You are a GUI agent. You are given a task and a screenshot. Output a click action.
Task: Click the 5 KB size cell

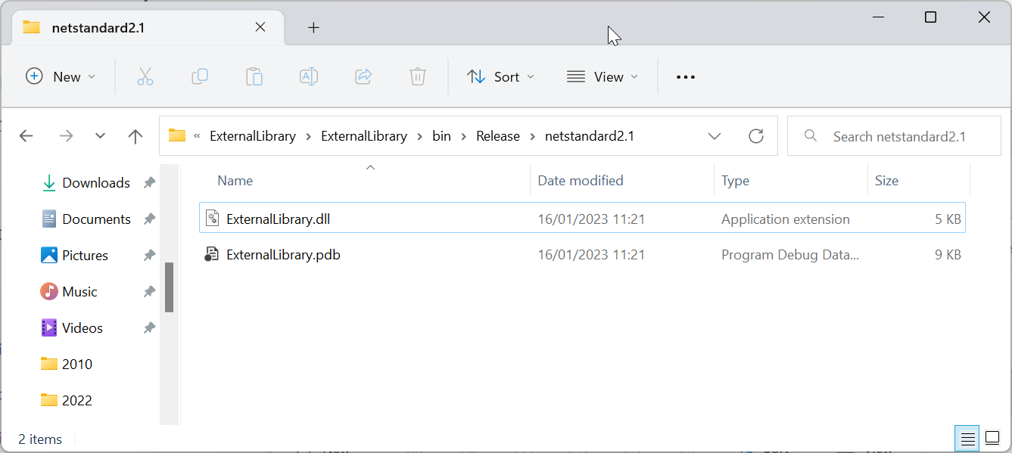click(x=948, y=219)
